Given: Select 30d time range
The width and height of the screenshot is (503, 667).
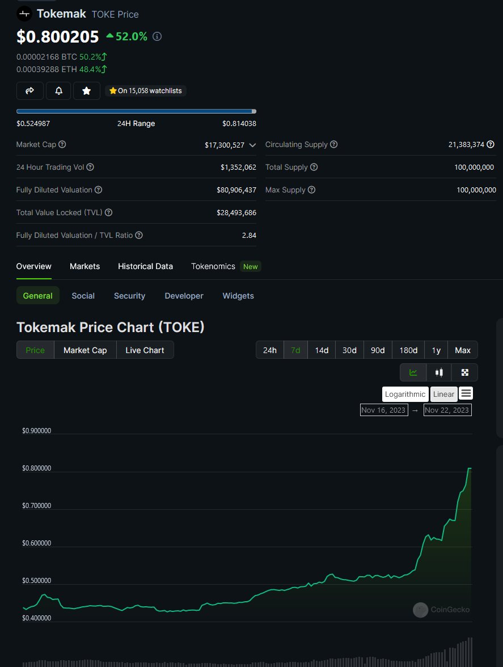Looking at the screenshot, I should pos(350,350).
